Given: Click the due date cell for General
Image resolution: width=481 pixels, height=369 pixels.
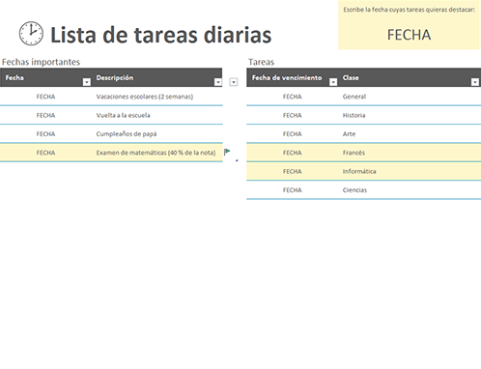Looking at the screenshot, I should pos(293,97).
